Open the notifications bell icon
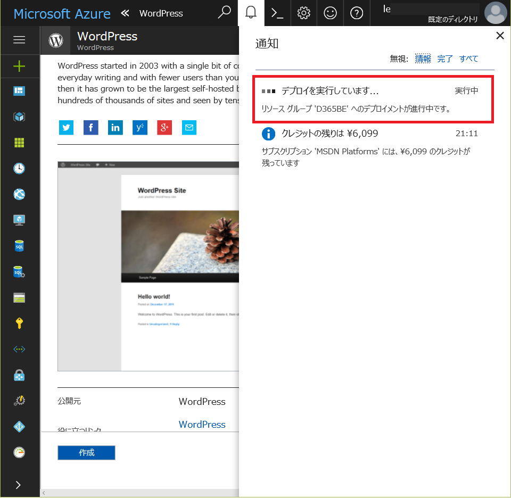This screenshot has width=511, height=498. [251, 13]
